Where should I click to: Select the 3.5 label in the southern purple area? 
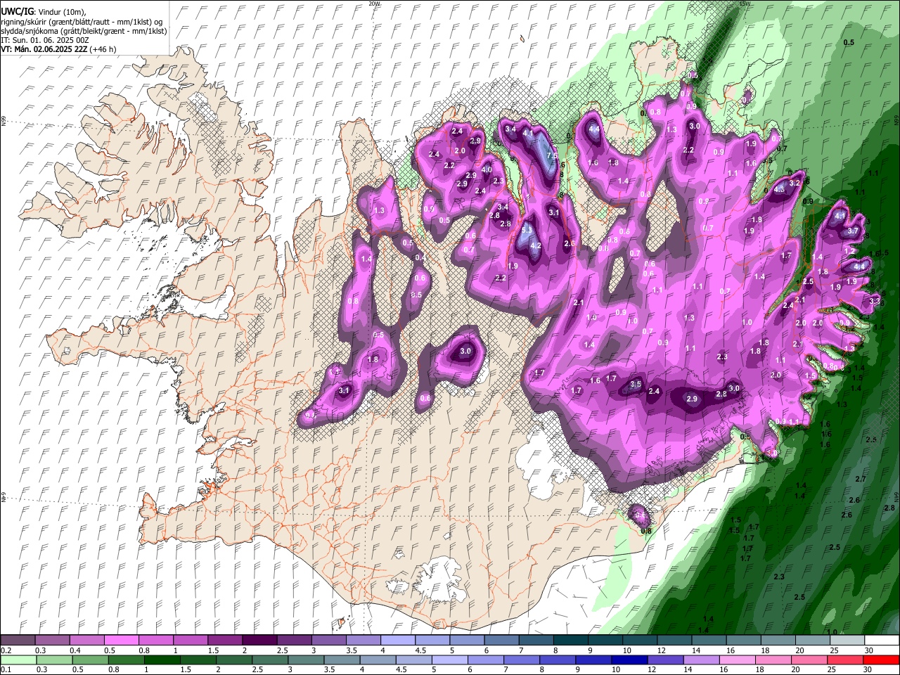coord(636,384)
